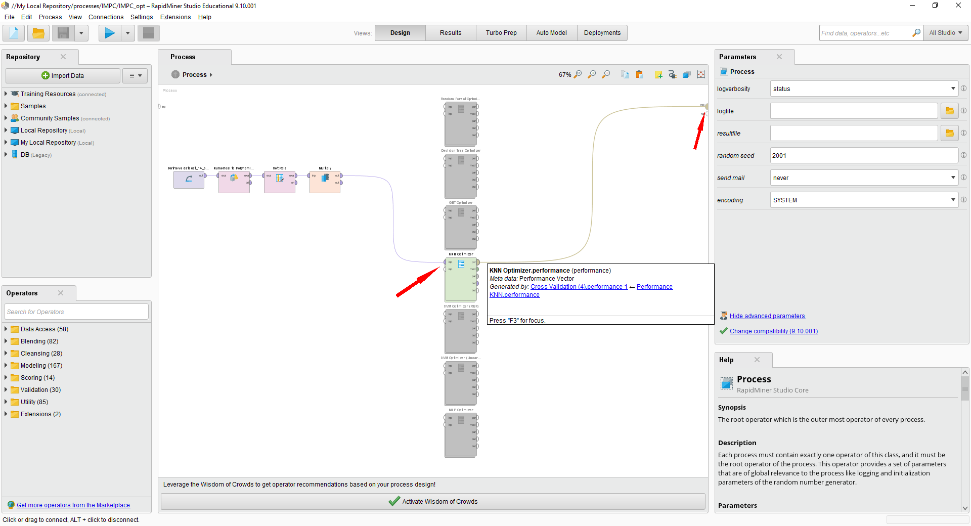971x526 pixels.
Task: Close the Operators panel
Action: tap(61, 293)
